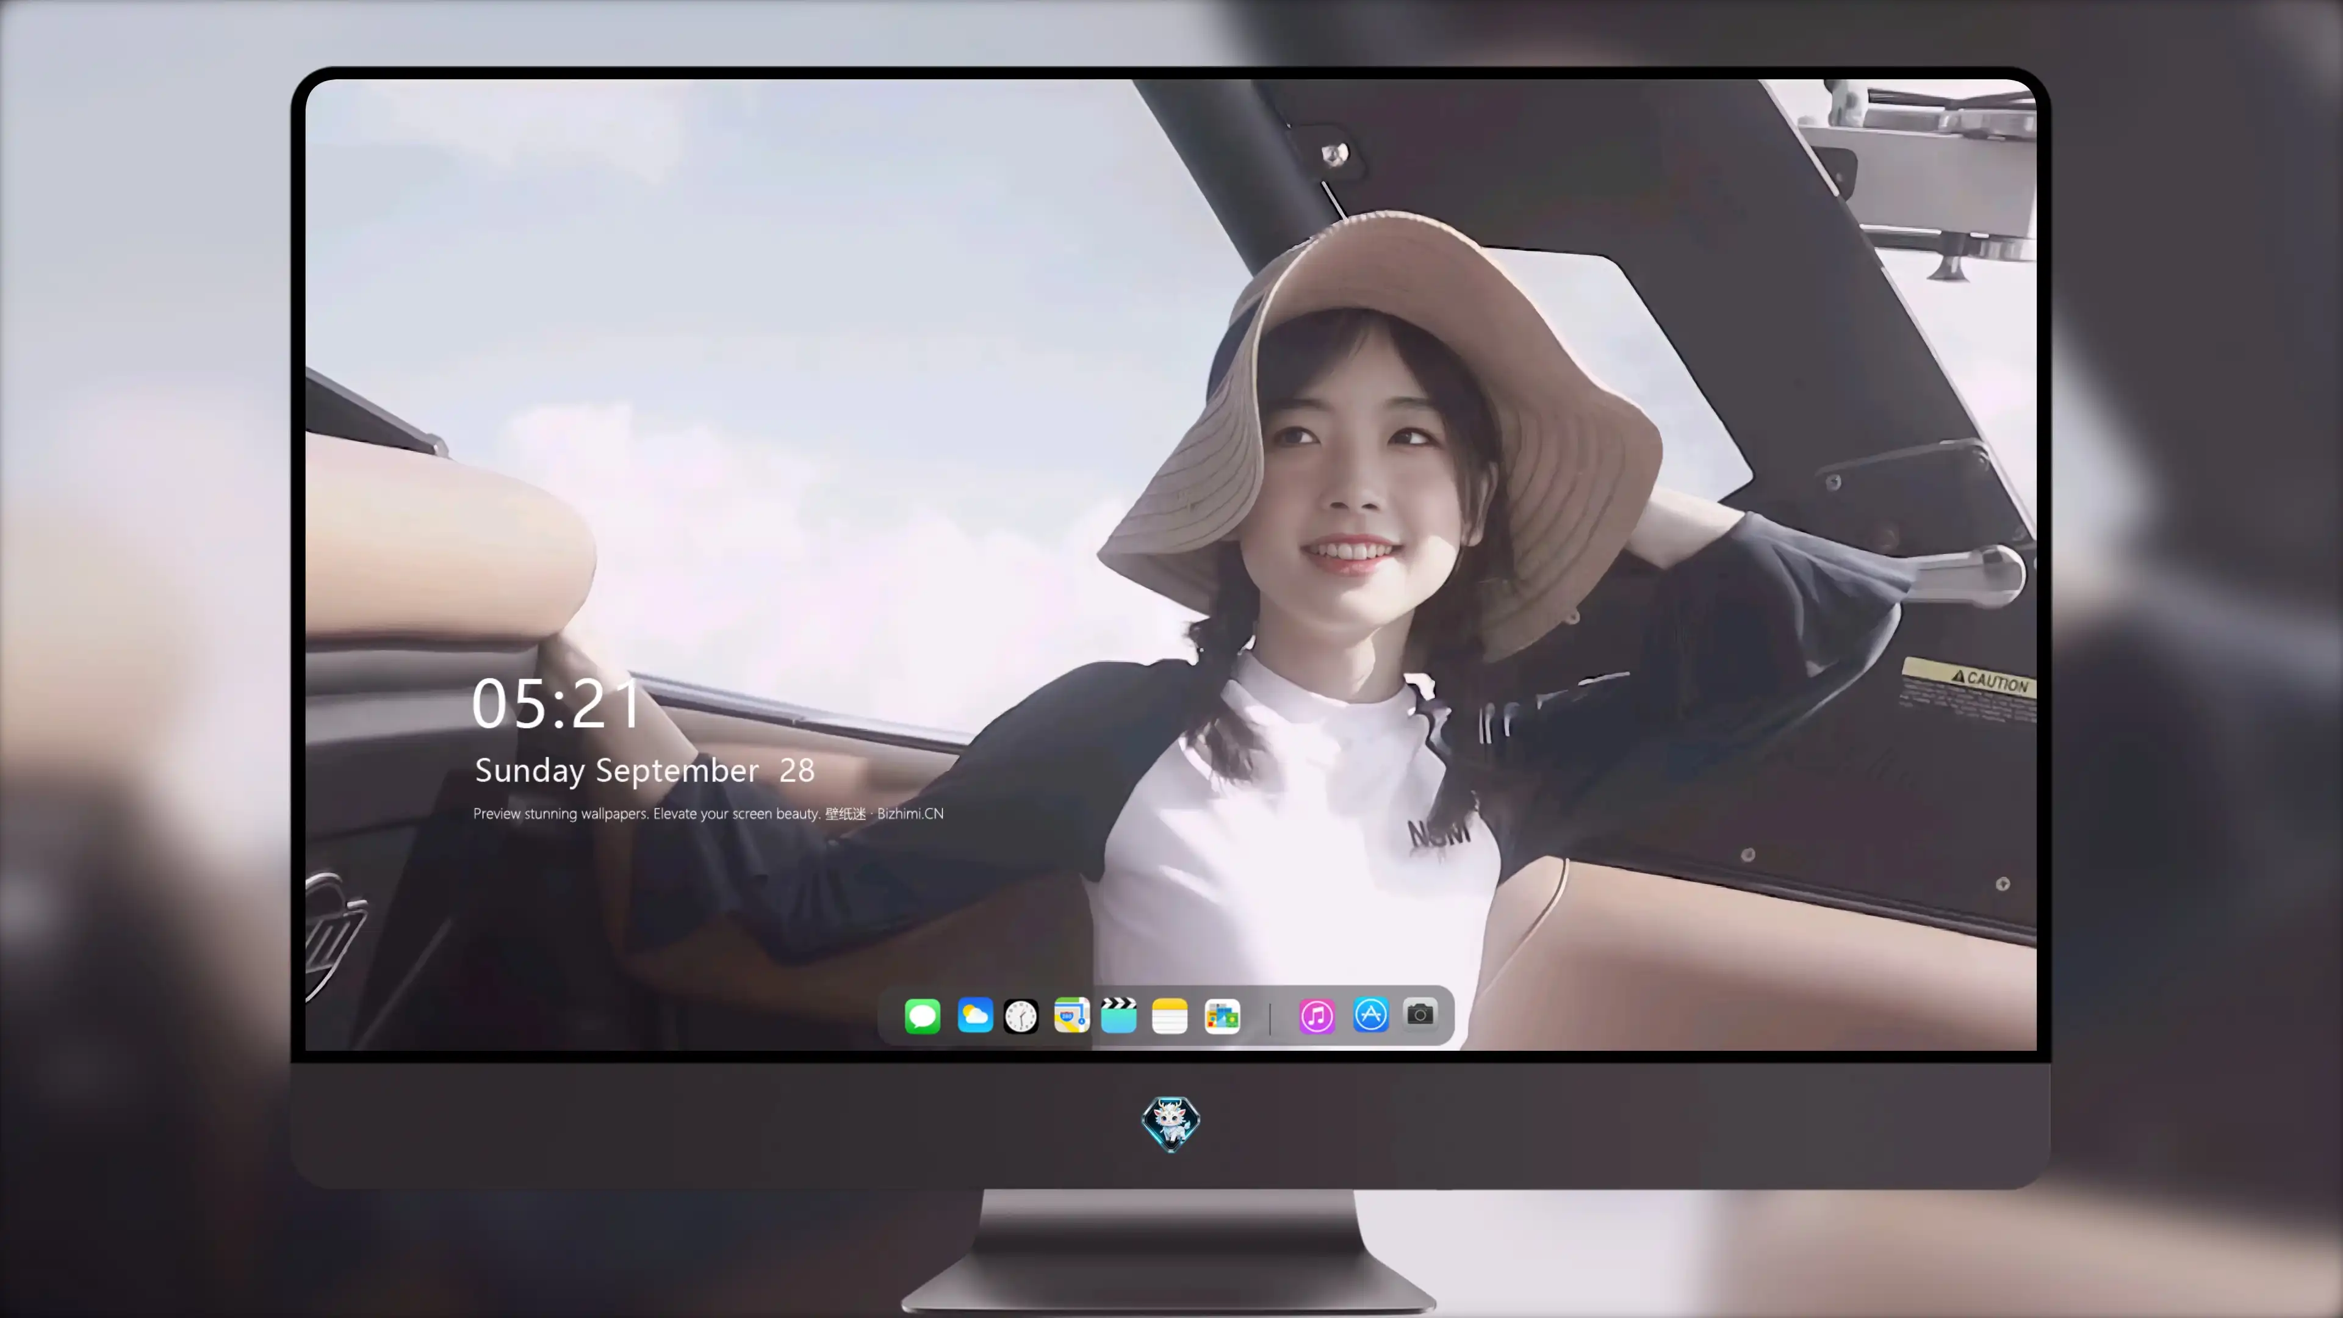Viewport: 2343px width, 1318px height.
Task: Launch the Maps app from the dock
Action: point(1071,1016)
